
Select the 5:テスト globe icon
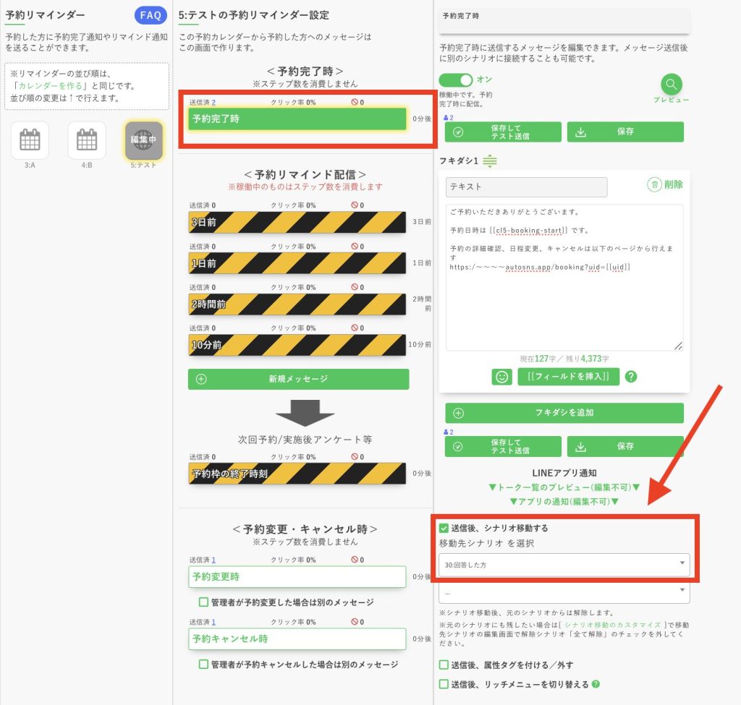(143, 140)
